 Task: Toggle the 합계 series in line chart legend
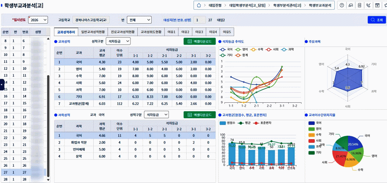coord(242,55)
